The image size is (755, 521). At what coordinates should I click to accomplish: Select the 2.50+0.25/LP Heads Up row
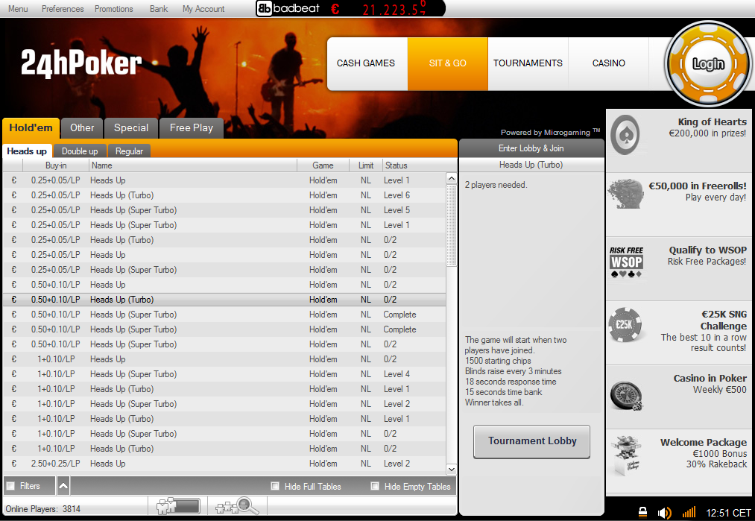click(224, 464)
